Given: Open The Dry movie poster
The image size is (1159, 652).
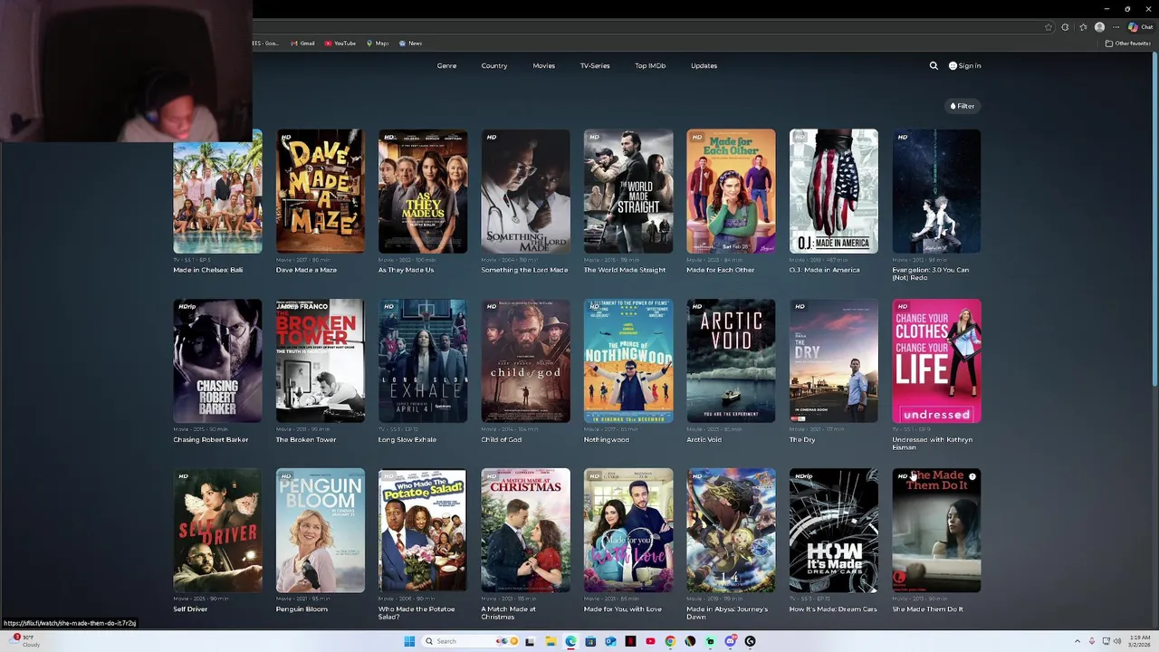Looking at the screenshot, I should pyautogui.click(x=834, y=360).
